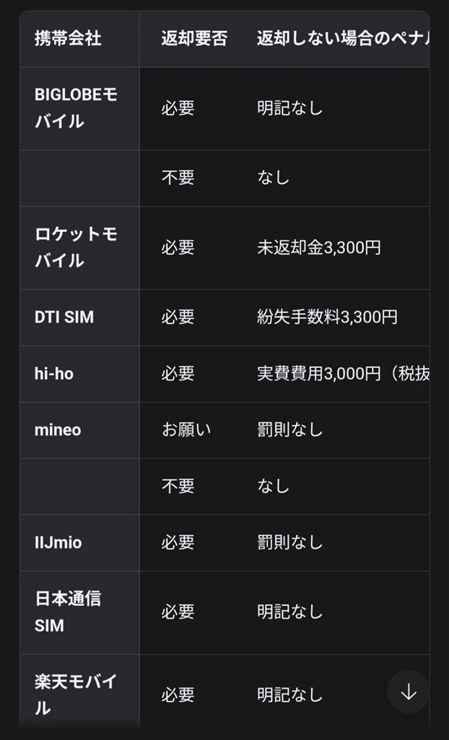Select 必要 in the DTI SIM row
This screenshot has width=449, height=740.
(178, 317)
